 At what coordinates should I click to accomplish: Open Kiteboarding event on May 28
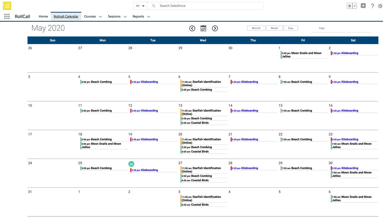(x=254, y=168)
